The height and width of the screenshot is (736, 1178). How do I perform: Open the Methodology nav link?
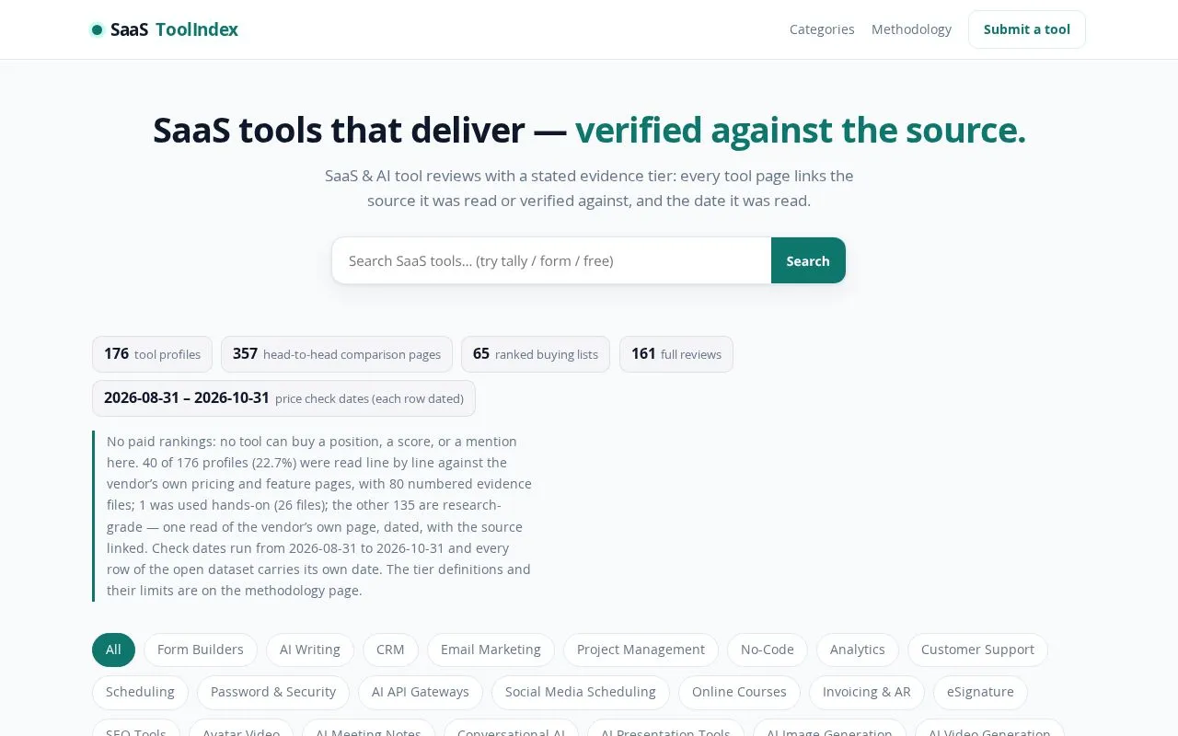[911, 29]
